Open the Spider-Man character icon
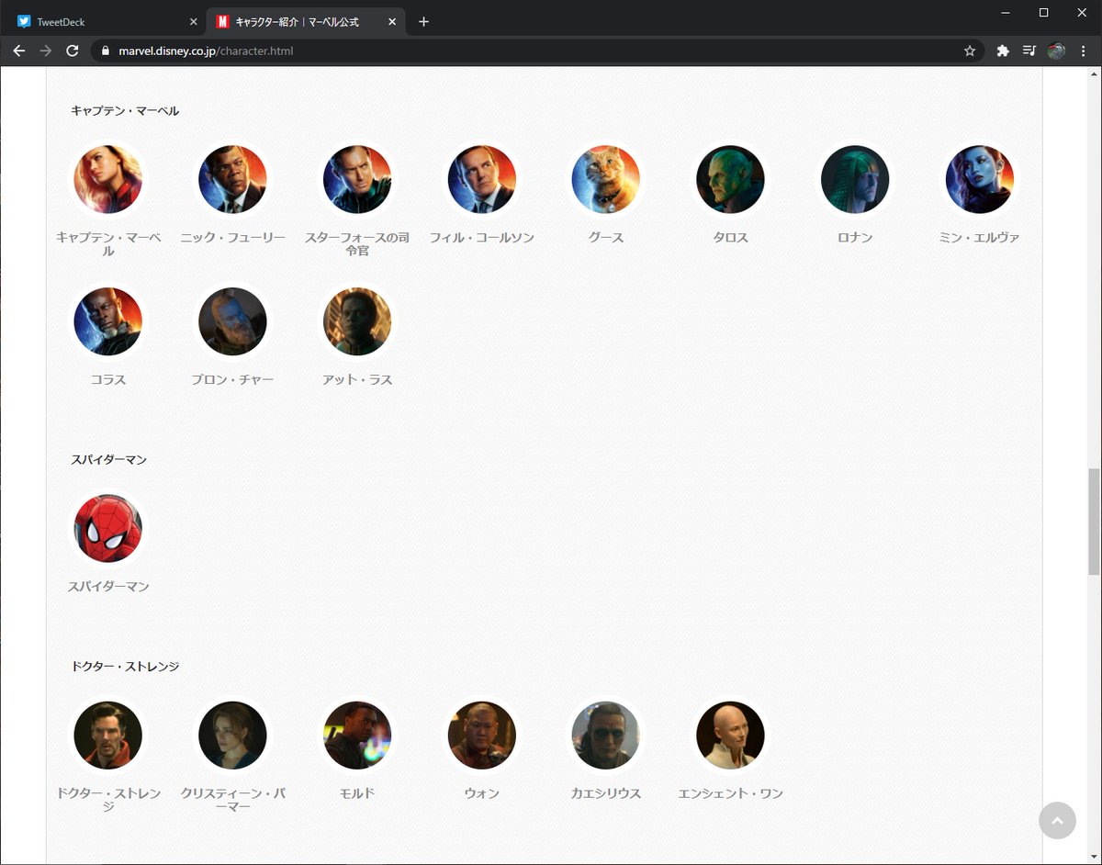Screen dimensions: 1102x865 tap(108, 528)
